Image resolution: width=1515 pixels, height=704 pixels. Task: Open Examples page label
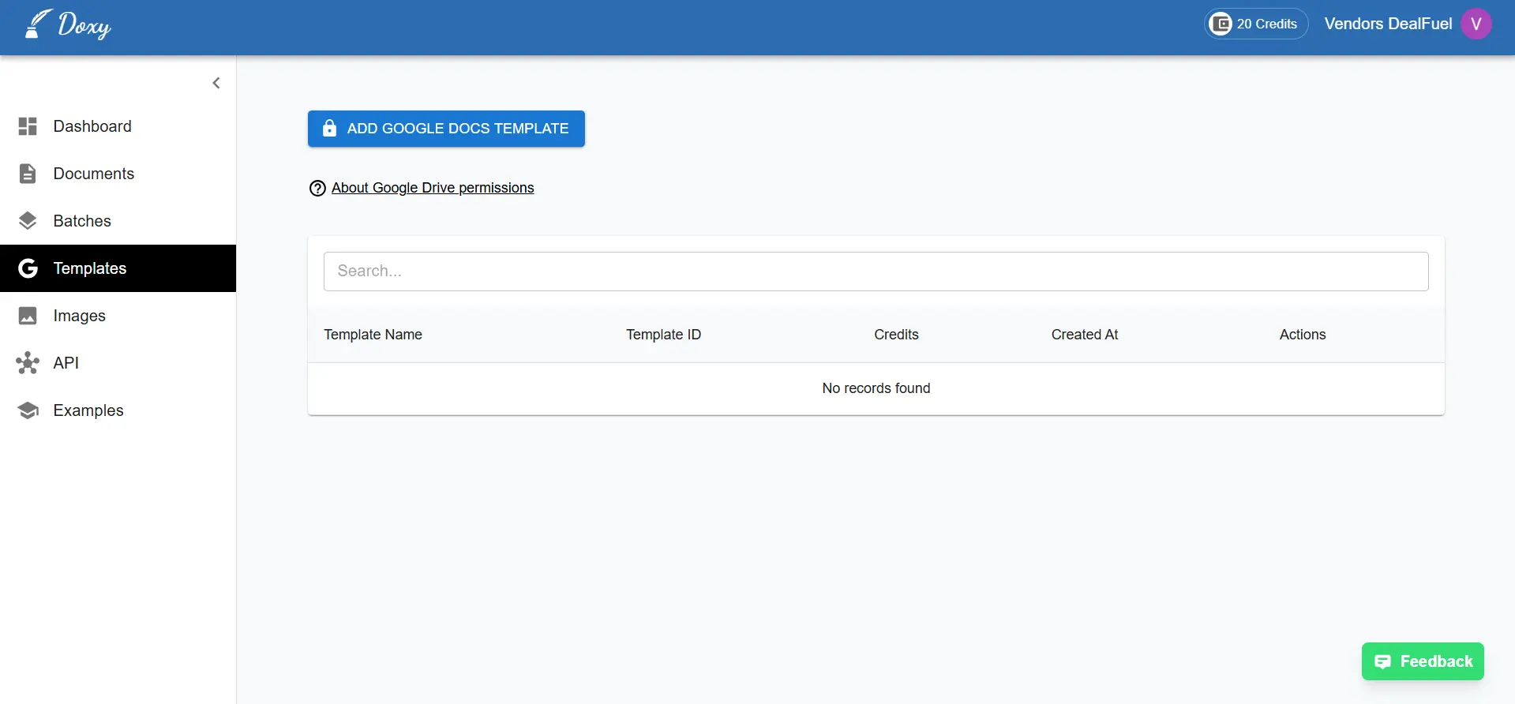pos(88,410)
